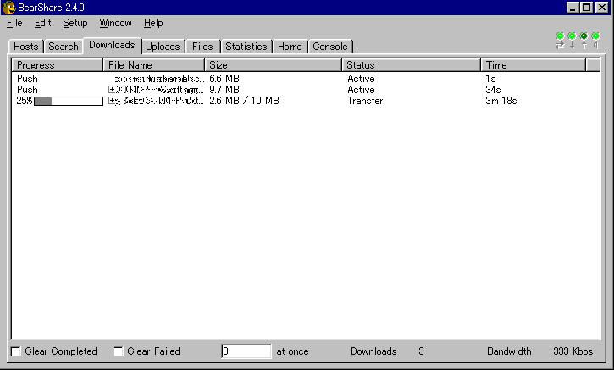Screen dimensions: 614x370
Task: Switch to the Uploads tab
Action: point(163,47)
